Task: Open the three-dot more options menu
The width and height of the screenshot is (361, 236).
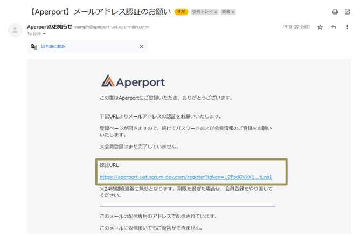Action: click(347, 27)
